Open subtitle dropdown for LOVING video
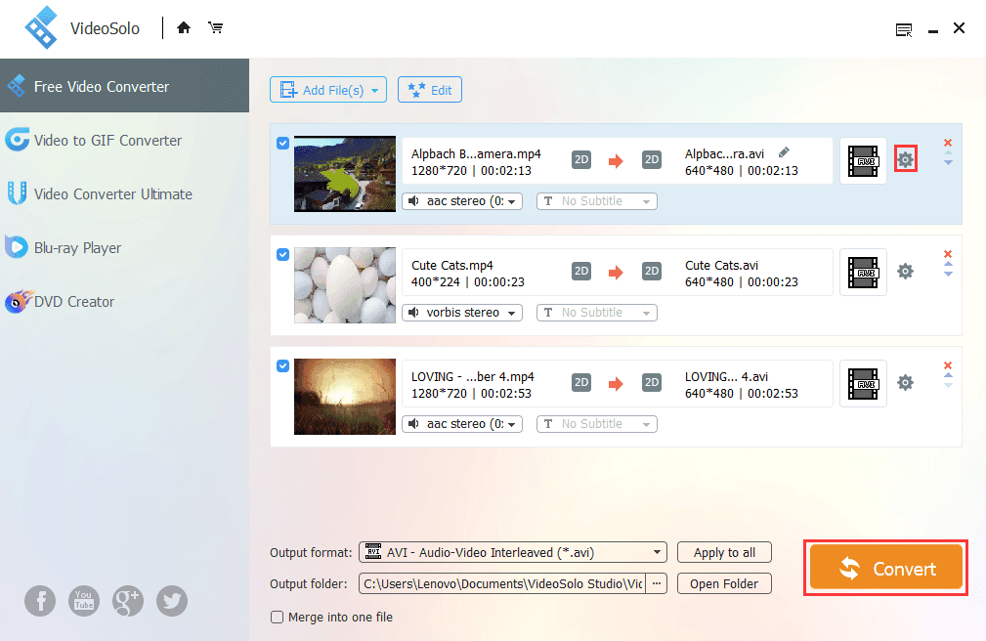The image size is (986, 641). 597,424
